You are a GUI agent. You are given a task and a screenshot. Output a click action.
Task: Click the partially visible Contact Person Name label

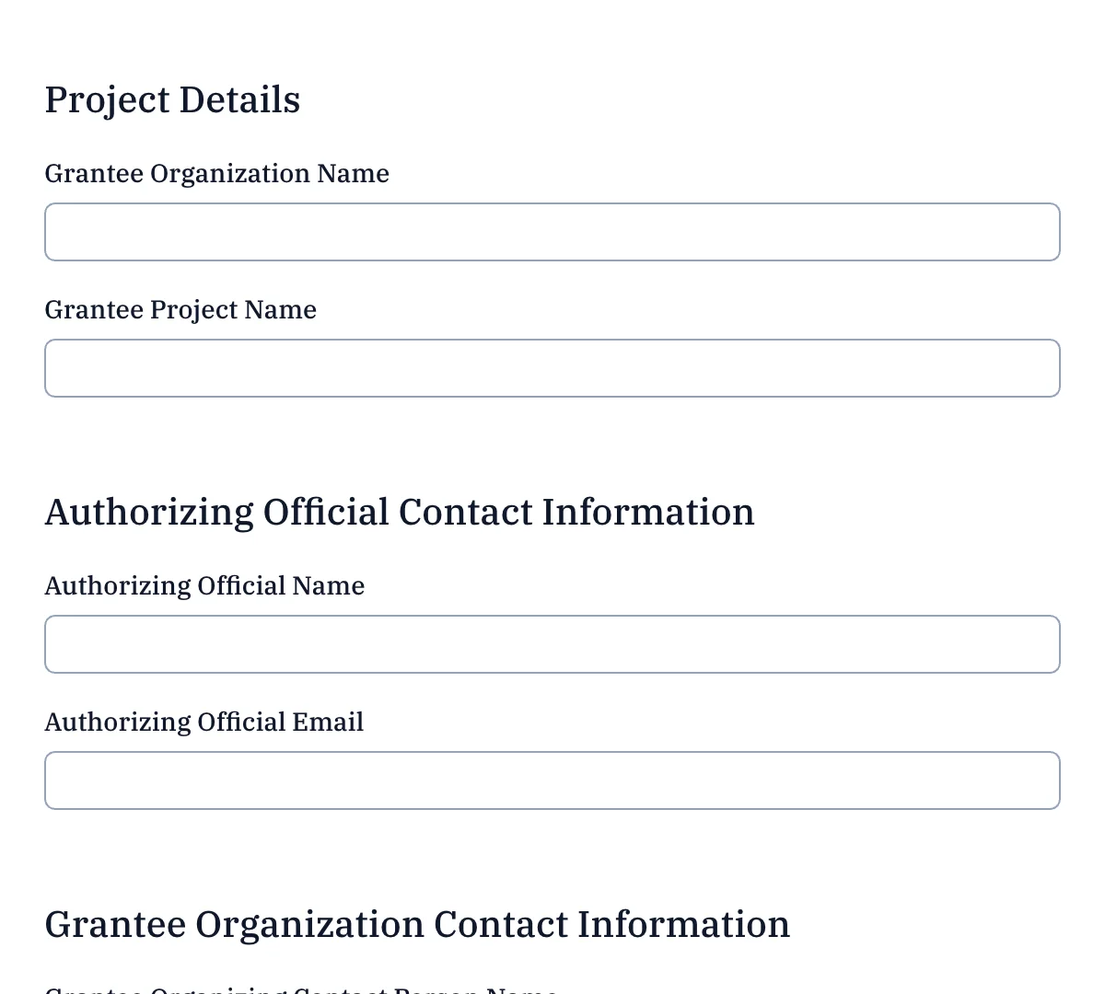click(x=301, y=989)
